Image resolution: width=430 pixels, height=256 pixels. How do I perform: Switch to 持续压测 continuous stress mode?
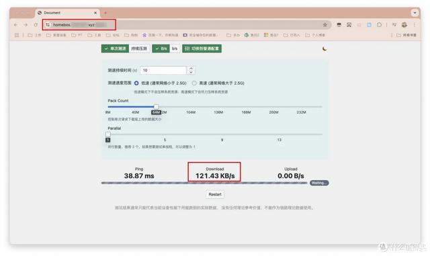[x=139, y=48]
